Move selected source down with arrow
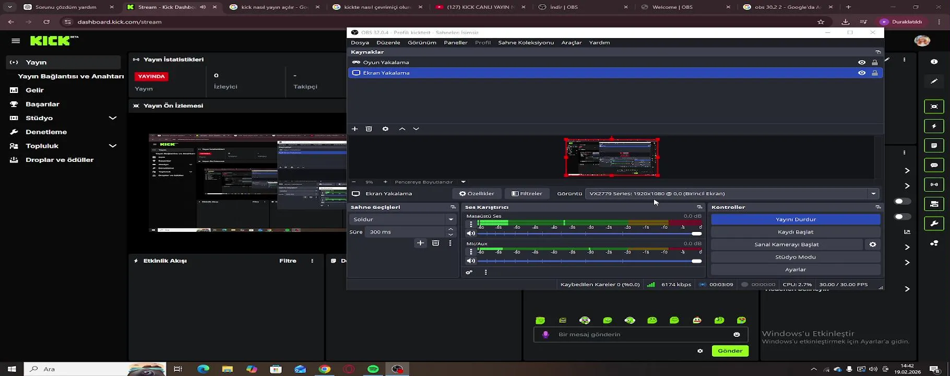Viewport: 950px width, 376px height. pos(416,129)
